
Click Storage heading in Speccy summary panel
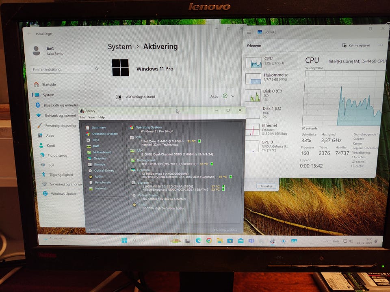(143, 182)
